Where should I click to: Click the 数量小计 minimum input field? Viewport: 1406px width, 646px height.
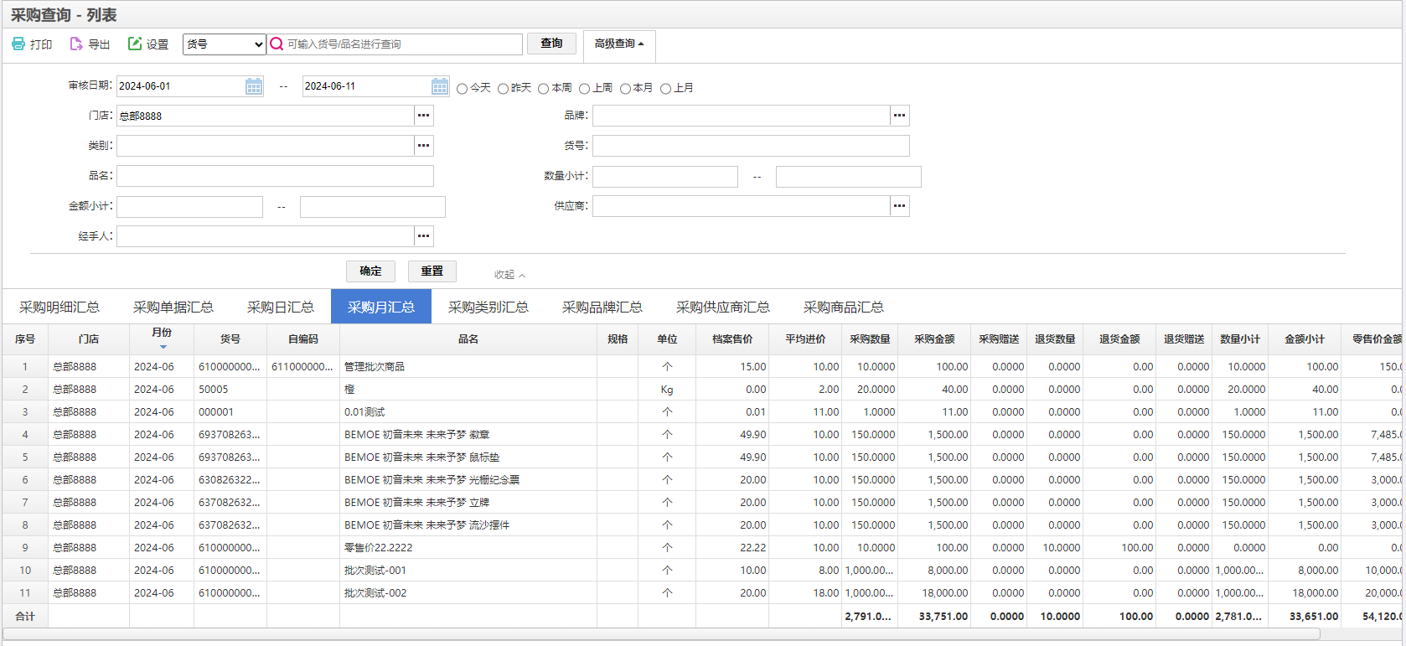coord(665,176)
